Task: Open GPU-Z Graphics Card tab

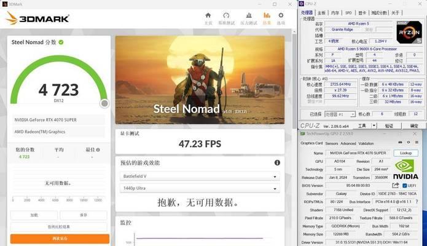Action: [x=311, y=143]
